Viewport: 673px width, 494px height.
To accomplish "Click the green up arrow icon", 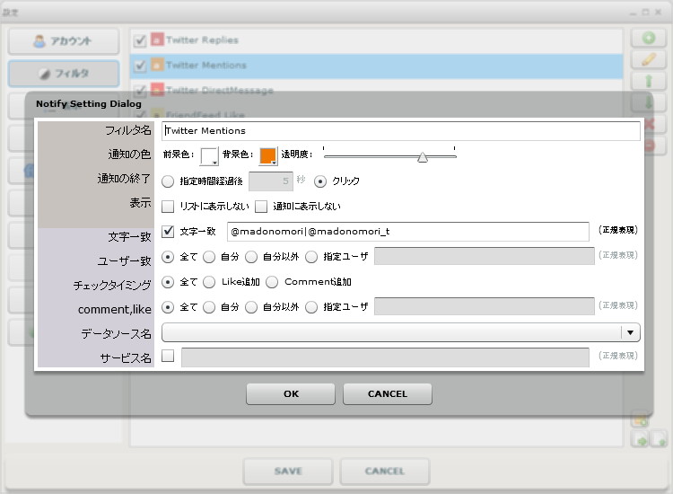I will point(648,81).
